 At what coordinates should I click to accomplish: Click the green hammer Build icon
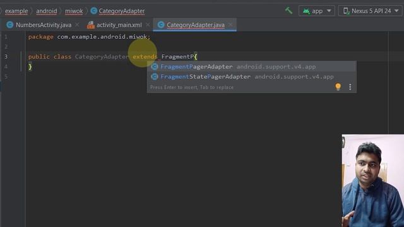[x=288, y=11]
